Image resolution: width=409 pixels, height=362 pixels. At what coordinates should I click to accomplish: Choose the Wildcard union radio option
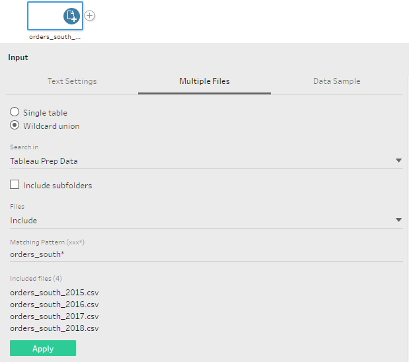[x=15, y=126]
